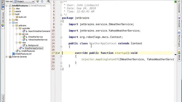Viewport: 182px width, 102px height.
Task: Toggle the 1: Project tool window tab
Action: [x=3, y=5]
